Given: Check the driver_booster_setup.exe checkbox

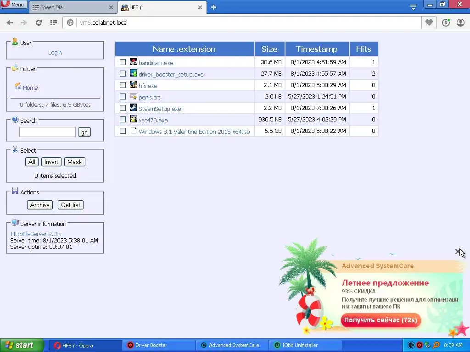Looking at the screenshot, I should tap(123, 74).
